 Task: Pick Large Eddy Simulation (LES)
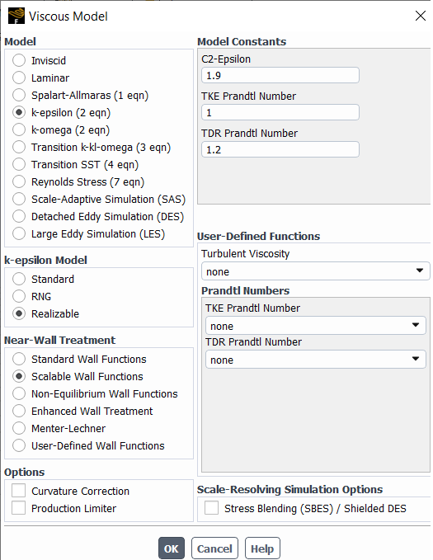(x=88, y=234)
